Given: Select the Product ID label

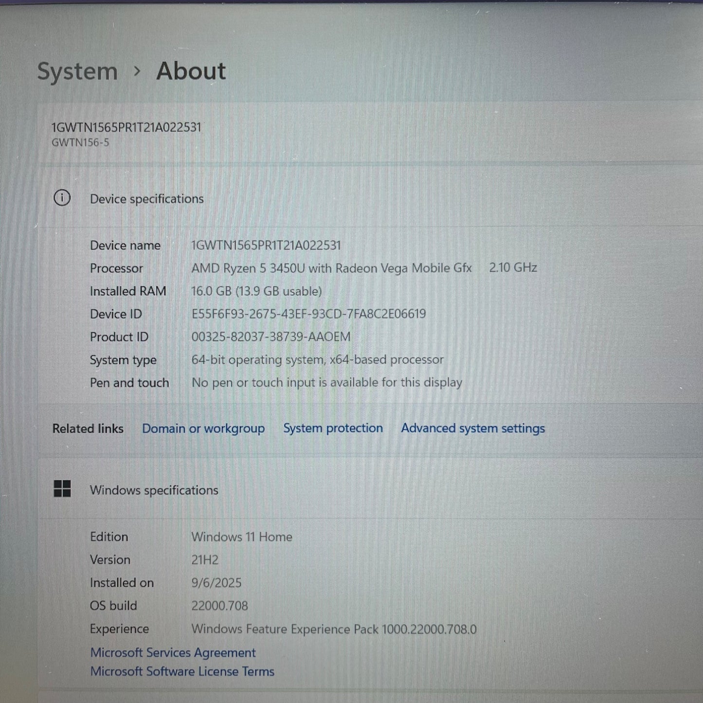Looking at the screenshot, I should pyautogui.click(x=119, y=337).
